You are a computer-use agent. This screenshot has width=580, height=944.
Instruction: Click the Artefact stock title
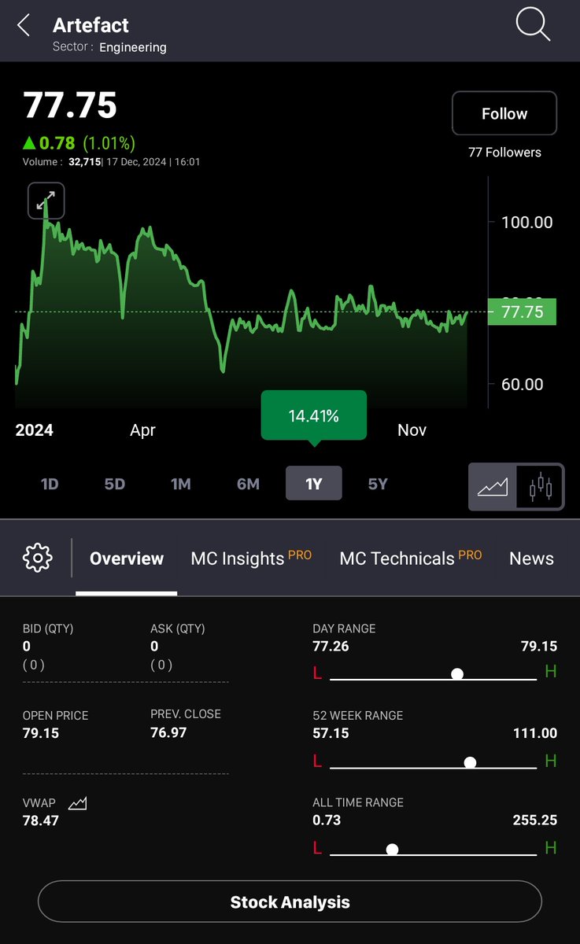pos(91,25)
